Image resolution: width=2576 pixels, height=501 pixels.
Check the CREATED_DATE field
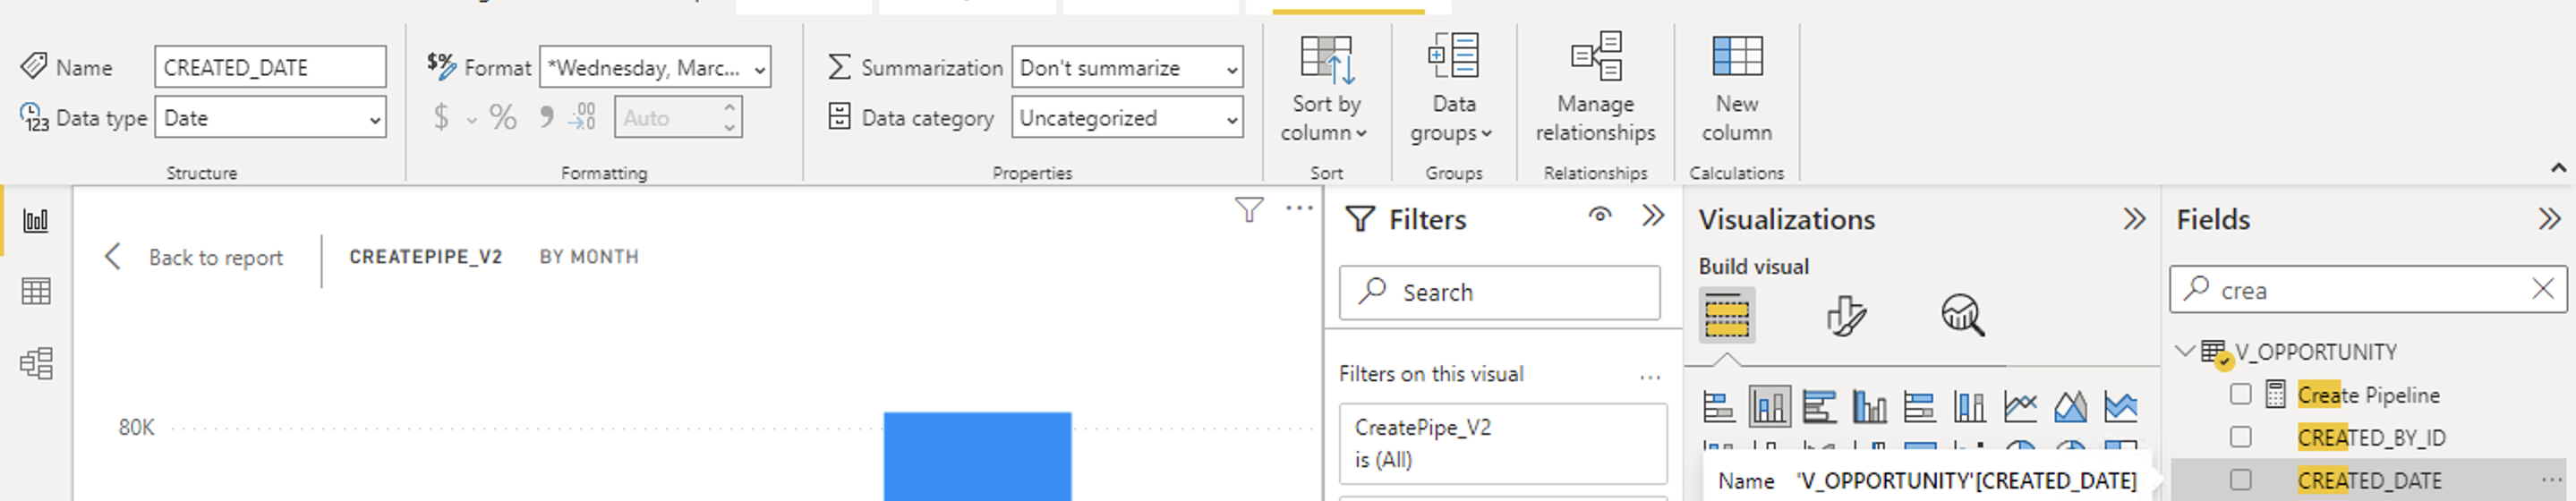2240,480
